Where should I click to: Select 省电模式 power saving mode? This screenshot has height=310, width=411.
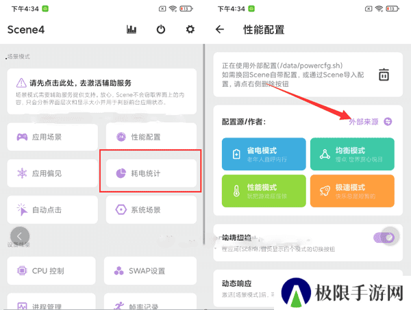coord(264,154)
